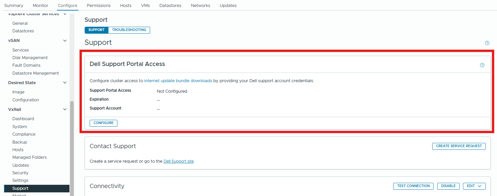The height and width of the screenshot is (196, 497).
Task: Open Fault Domains in the sidebar
Action: click(26, 65)
